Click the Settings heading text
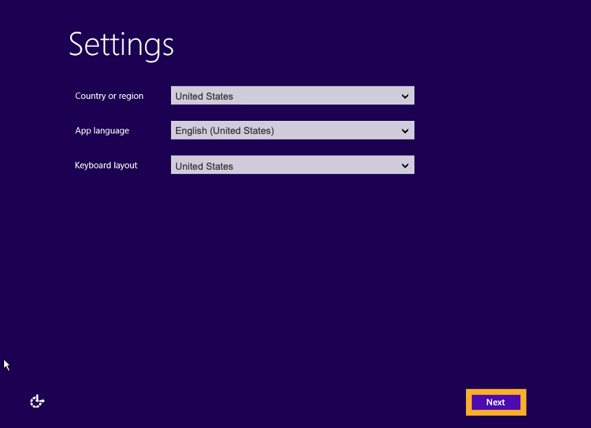591x428 pixels. (121, 45)
